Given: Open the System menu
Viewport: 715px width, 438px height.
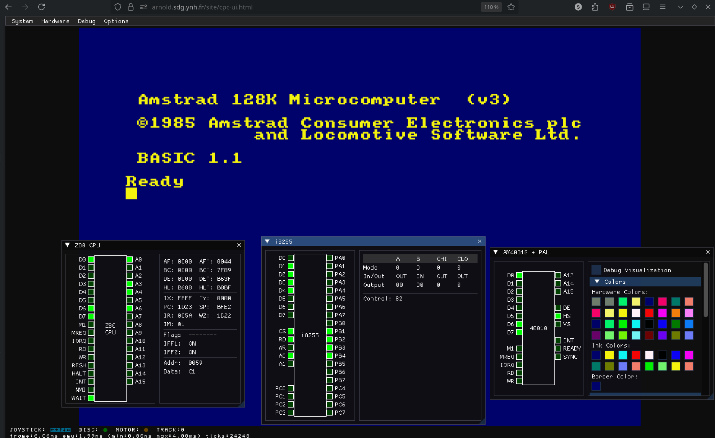Looking at the screenshot, I should click(22, 21).
